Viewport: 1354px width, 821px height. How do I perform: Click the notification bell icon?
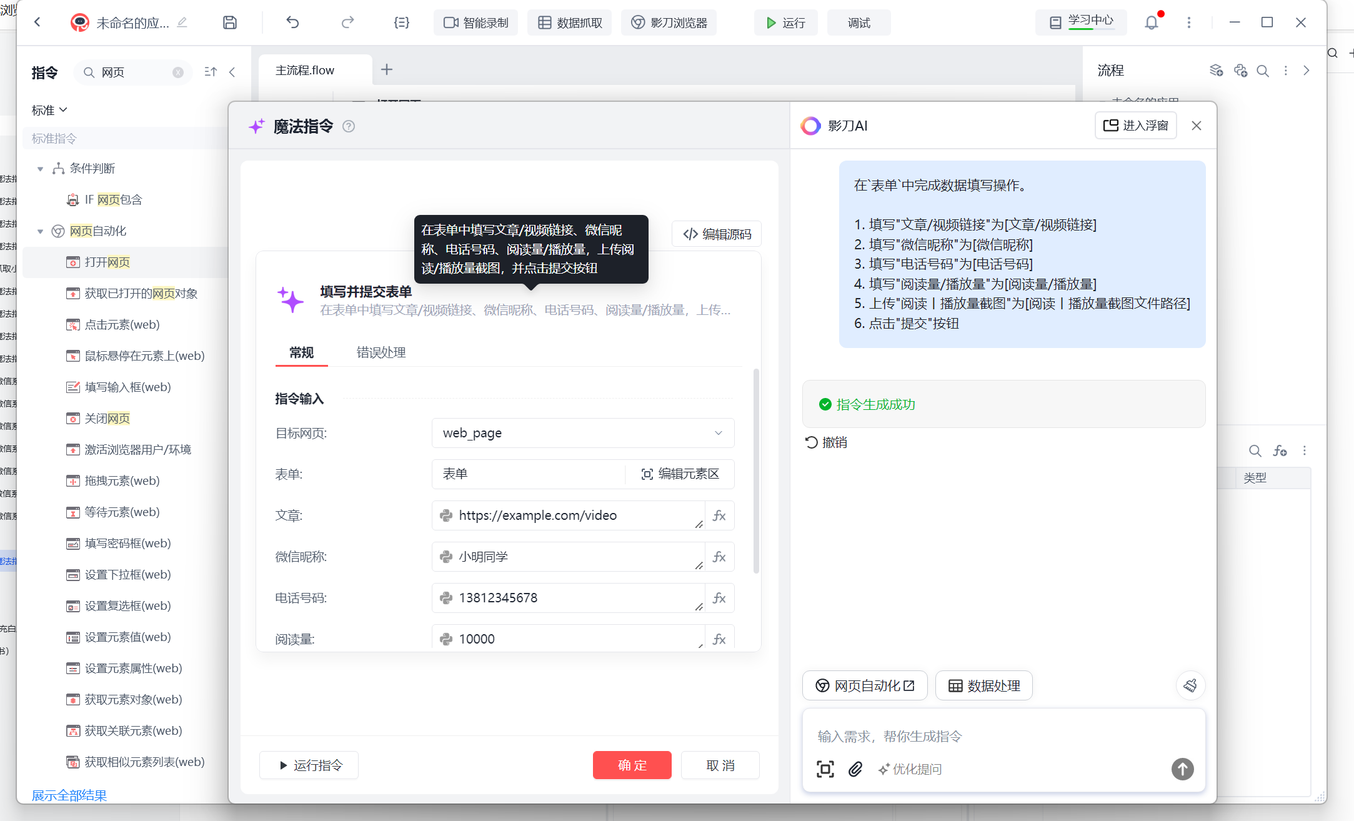[x=1151, y=22]
